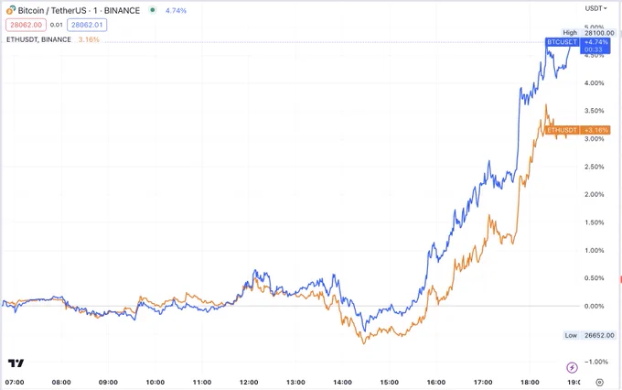Open the USDT currency dropdown
This screenshot has height=390, width=622.
click(595, 8)
